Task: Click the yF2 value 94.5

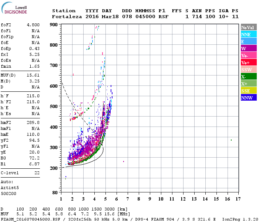Action: 34,140
